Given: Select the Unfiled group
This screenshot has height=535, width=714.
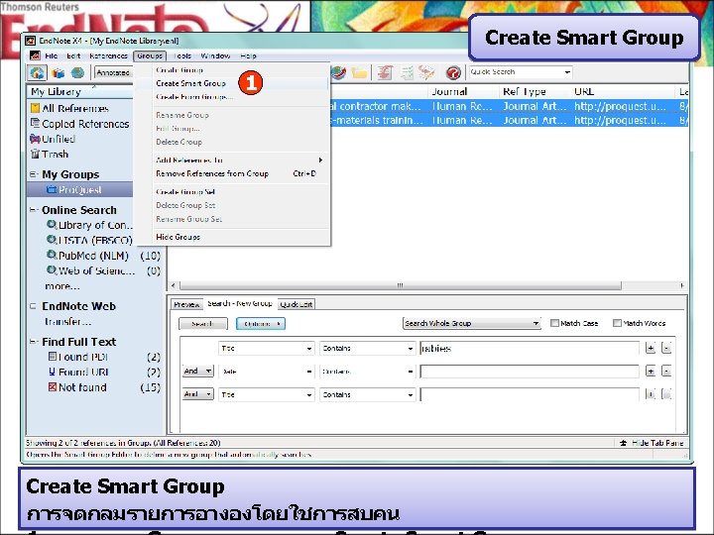Looking at the screenshot, I should (53, 140).
